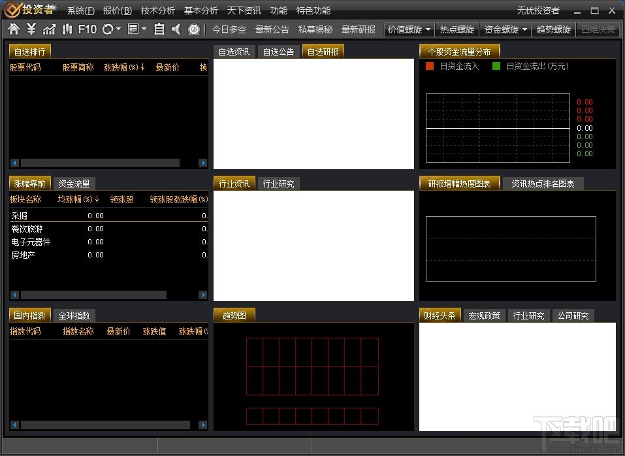Open the 技术分析 menu
Viewport: 625px width, 456px height.
158,10
